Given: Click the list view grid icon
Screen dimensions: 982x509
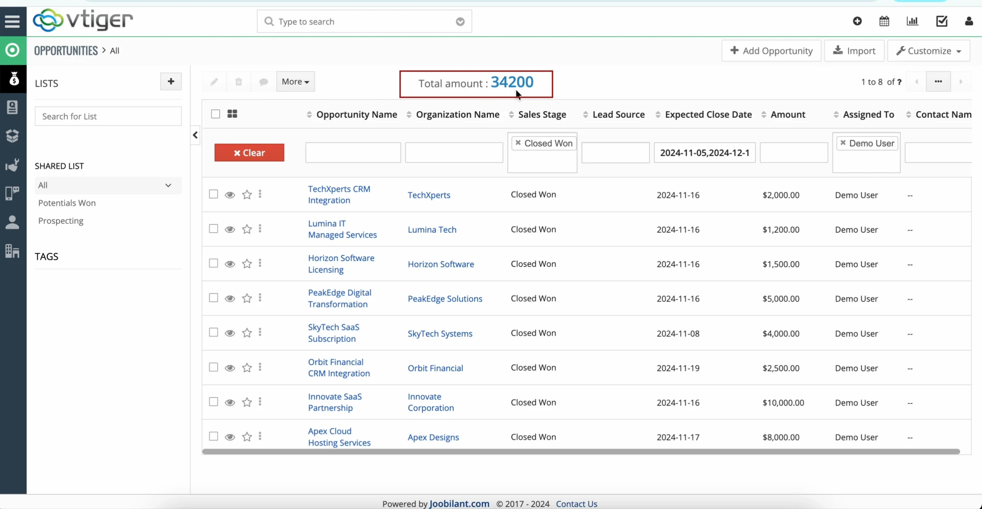Looking at the screenshot, I should point(232,114).
